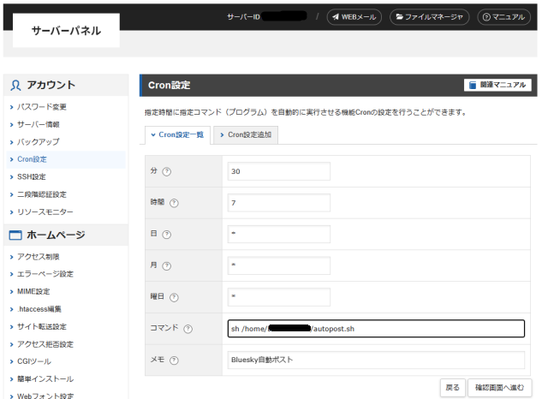The image size is (548, 399).
Task: Click help icon next to 分
Action: (167, 171)
